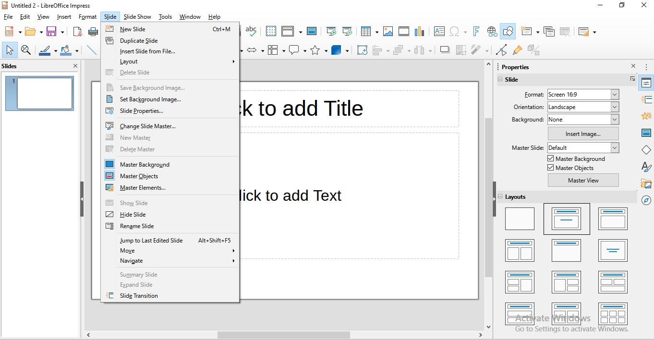Collapse the Layouts section in Properties
This screenshot has width=654, height=340.
[500, 196]
